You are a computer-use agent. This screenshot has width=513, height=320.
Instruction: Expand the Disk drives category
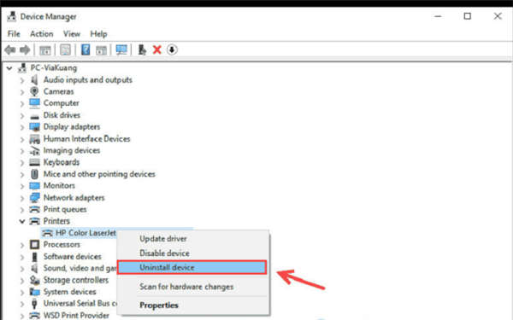pos(22,115)
